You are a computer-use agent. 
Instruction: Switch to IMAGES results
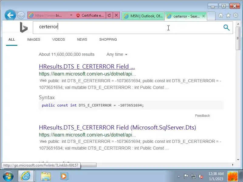[33, 39]
